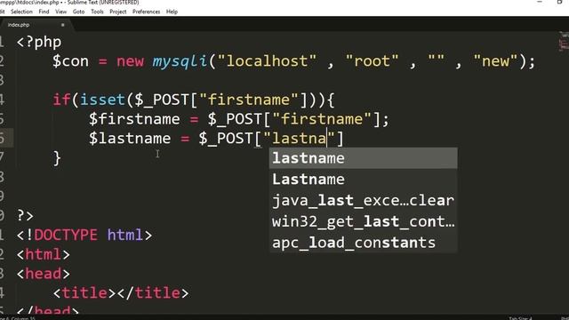Click the opening <title> tag
The height and width of the screenshot is (320, 569).
tap(84, 292)
